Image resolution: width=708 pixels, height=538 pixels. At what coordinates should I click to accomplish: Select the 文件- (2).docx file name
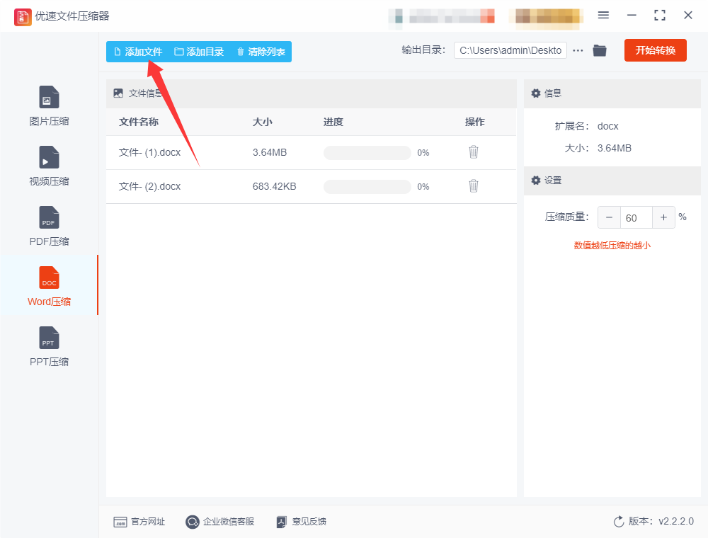tap(149, 186)
